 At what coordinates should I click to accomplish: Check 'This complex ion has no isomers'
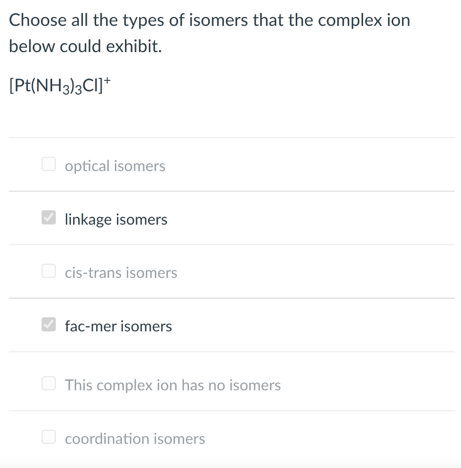pos(48,383)
